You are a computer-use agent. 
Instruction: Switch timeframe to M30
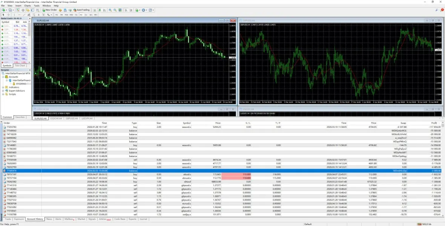72,15
